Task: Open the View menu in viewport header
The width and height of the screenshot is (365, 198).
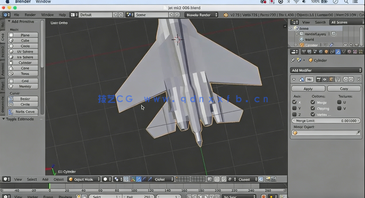Action: 18,179
